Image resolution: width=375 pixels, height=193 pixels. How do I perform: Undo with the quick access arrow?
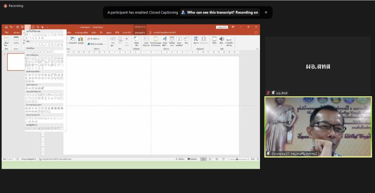(11, 27)
